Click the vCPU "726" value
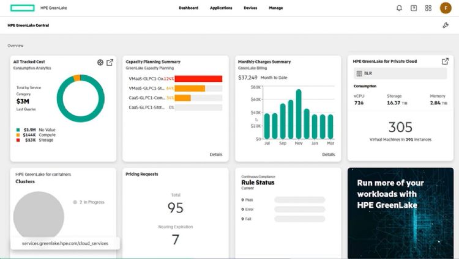The height and width of the screenshot is (259, 459). [x=359, y=103]
